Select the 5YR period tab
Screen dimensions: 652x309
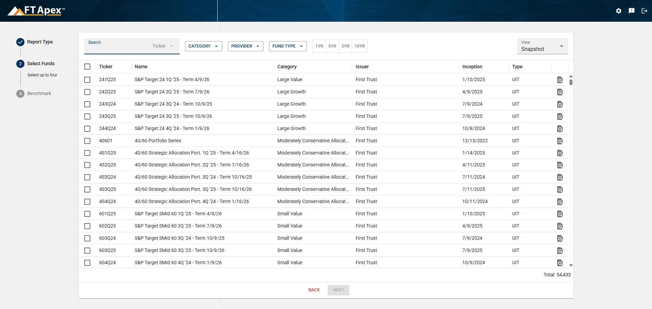coord(345,46)
